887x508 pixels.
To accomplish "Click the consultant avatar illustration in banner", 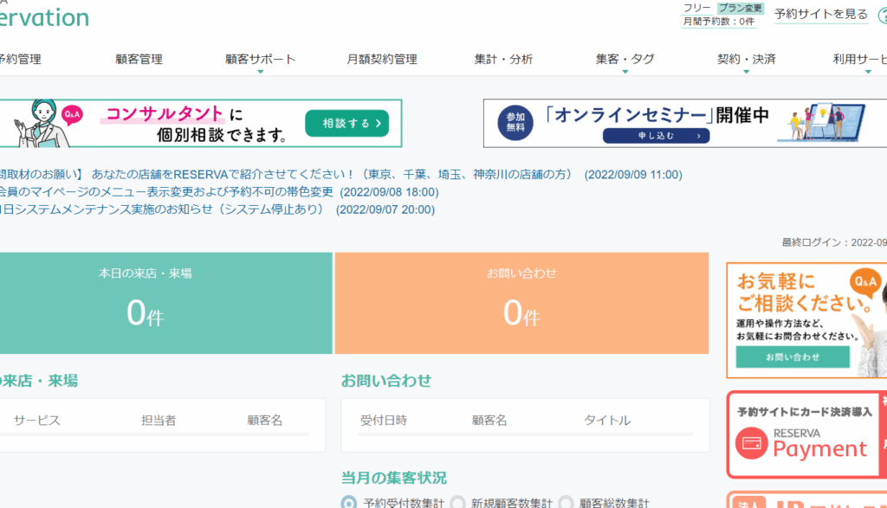I will click(x=35, y=123).
